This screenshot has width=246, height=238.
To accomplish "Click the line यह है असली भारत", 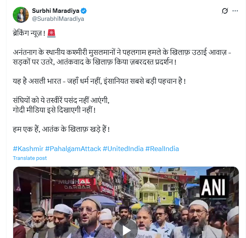I will coord(99,81).
